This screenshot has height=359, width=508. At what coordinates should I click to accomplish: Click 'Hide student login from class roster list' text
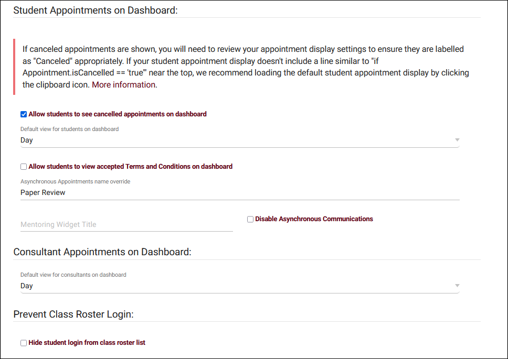[x=87, y=343]
